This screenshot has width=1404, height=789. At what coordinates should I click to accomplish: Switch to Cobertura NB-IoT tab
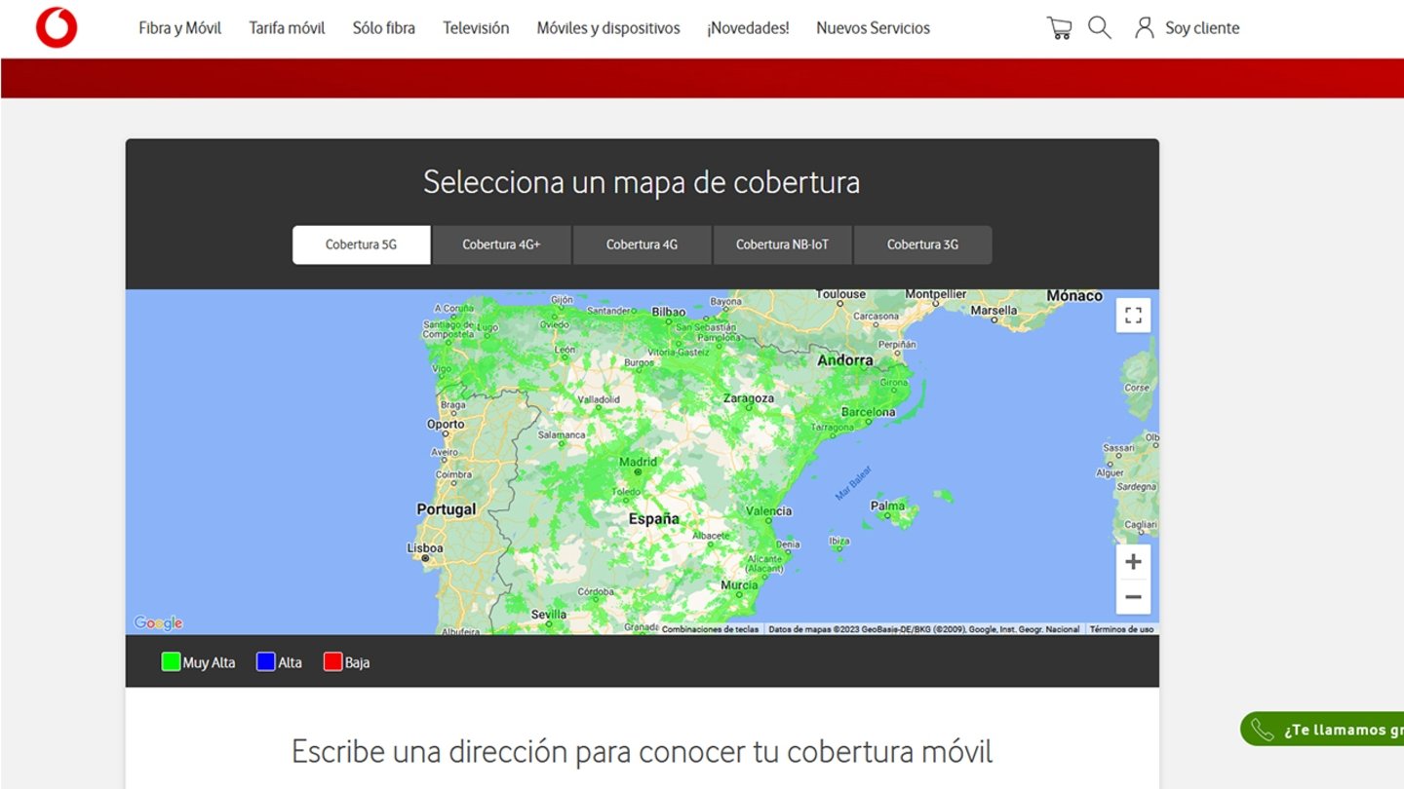tap(782, 244)
